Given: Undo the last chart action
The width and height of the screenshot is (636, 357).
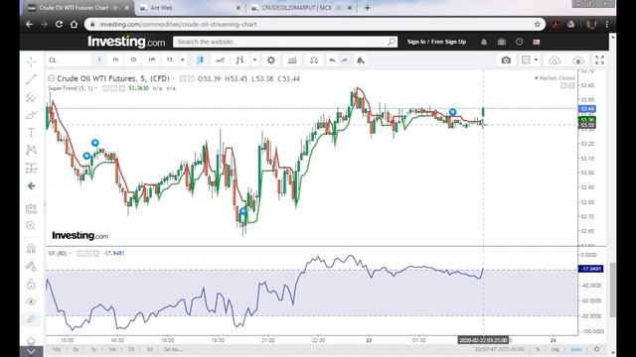Looking at the screenshot, I should [x=332, y=60].
